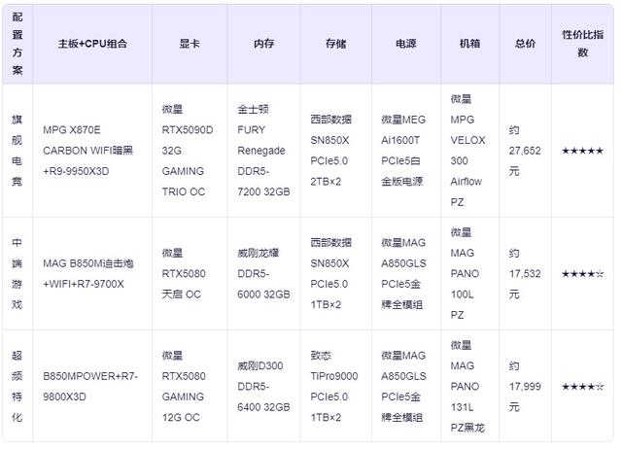The height and width of the screenshot is (449, 622).
Task: Click the 存储 column header
Action: pyautogui.click(x=336, y=44)
